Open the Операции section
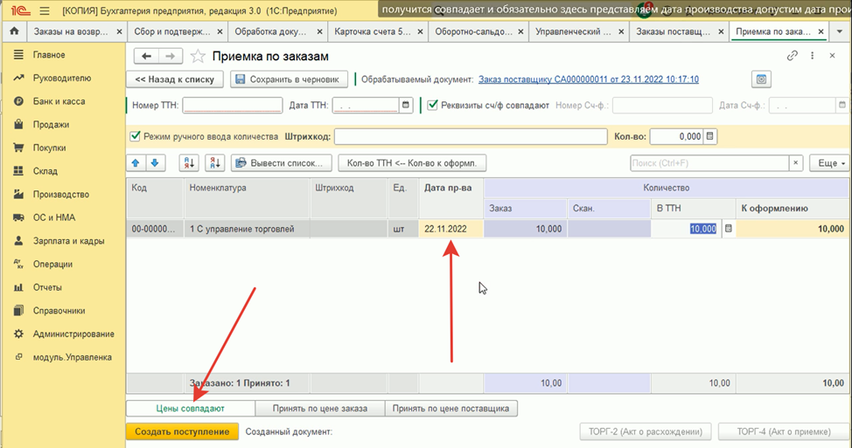Screen dimensions: 852x448 (52, 264)
